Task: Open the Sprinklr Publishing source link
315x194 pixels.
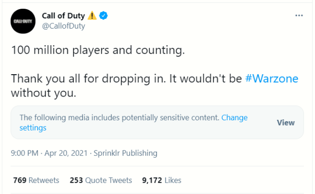Action: pyautogui.click(x=126, y=153)
